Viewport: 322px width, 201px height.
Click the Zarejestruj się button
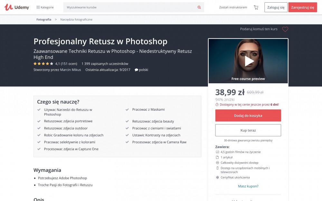pyautogui.click(x=302, y=7)
